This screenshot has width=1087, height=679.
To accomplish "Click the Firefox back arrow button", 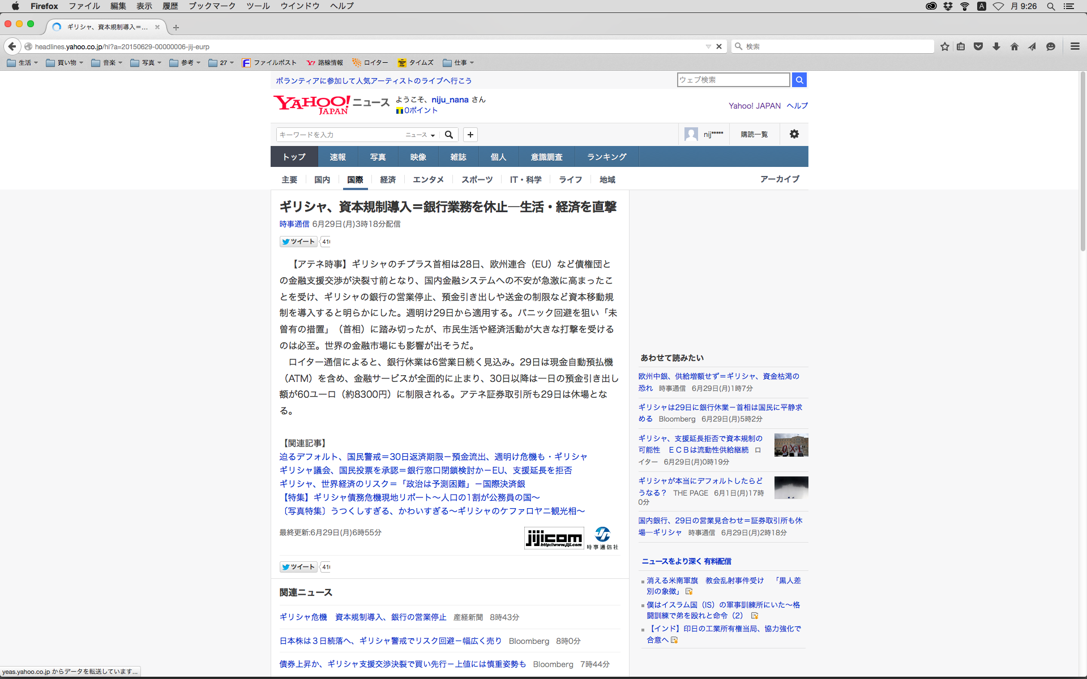I will (x=12, y=46).
